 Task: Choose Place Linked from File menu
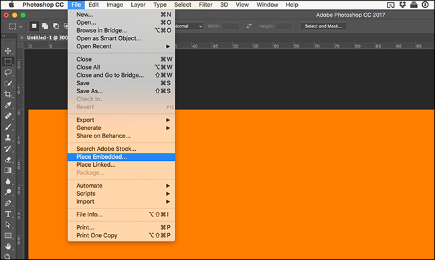coord(121,165)
